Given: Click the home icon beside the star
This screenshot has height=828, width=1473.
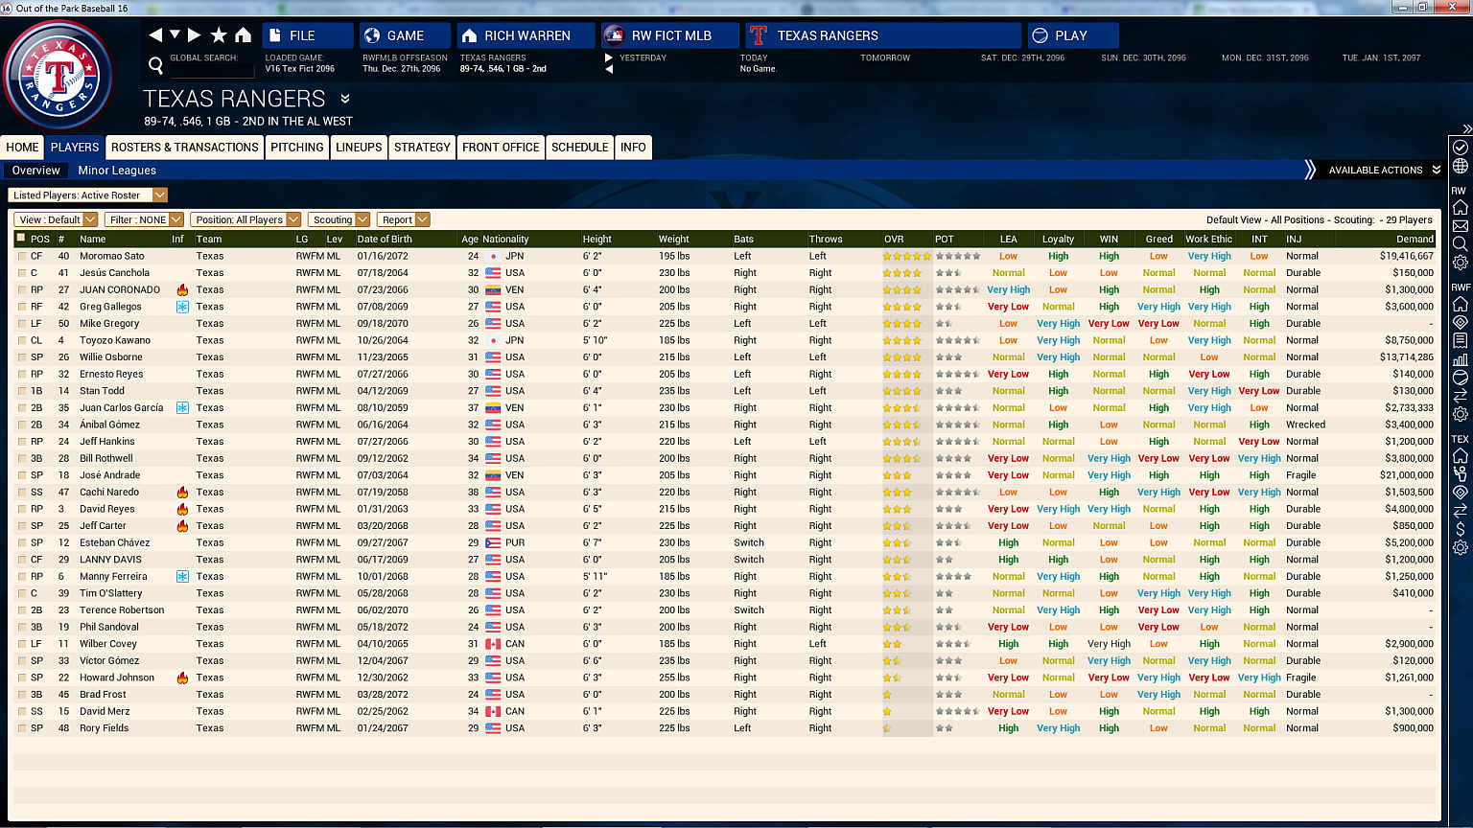Looking at the screenshot, I should 244,35.
